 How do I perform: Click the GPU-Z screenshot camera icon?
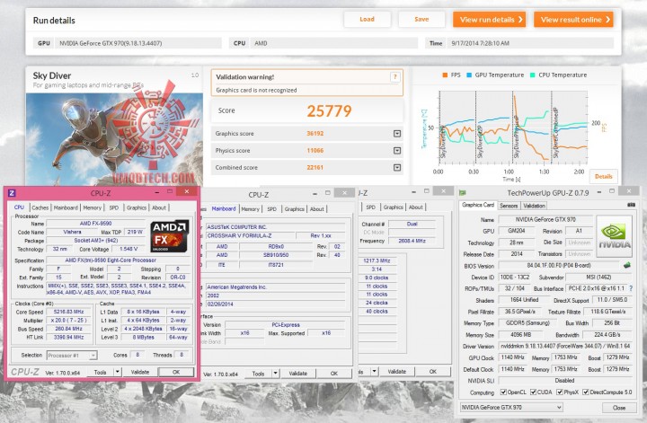pyautogui.click(x=631, y=205)
